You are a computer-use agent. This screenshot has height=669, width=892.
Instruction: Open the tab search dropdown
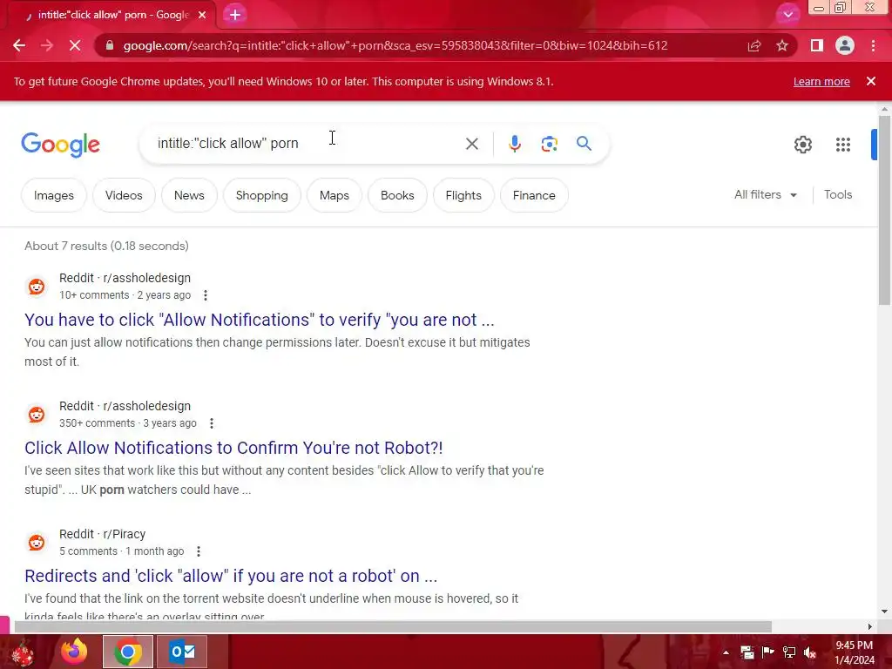787,14
